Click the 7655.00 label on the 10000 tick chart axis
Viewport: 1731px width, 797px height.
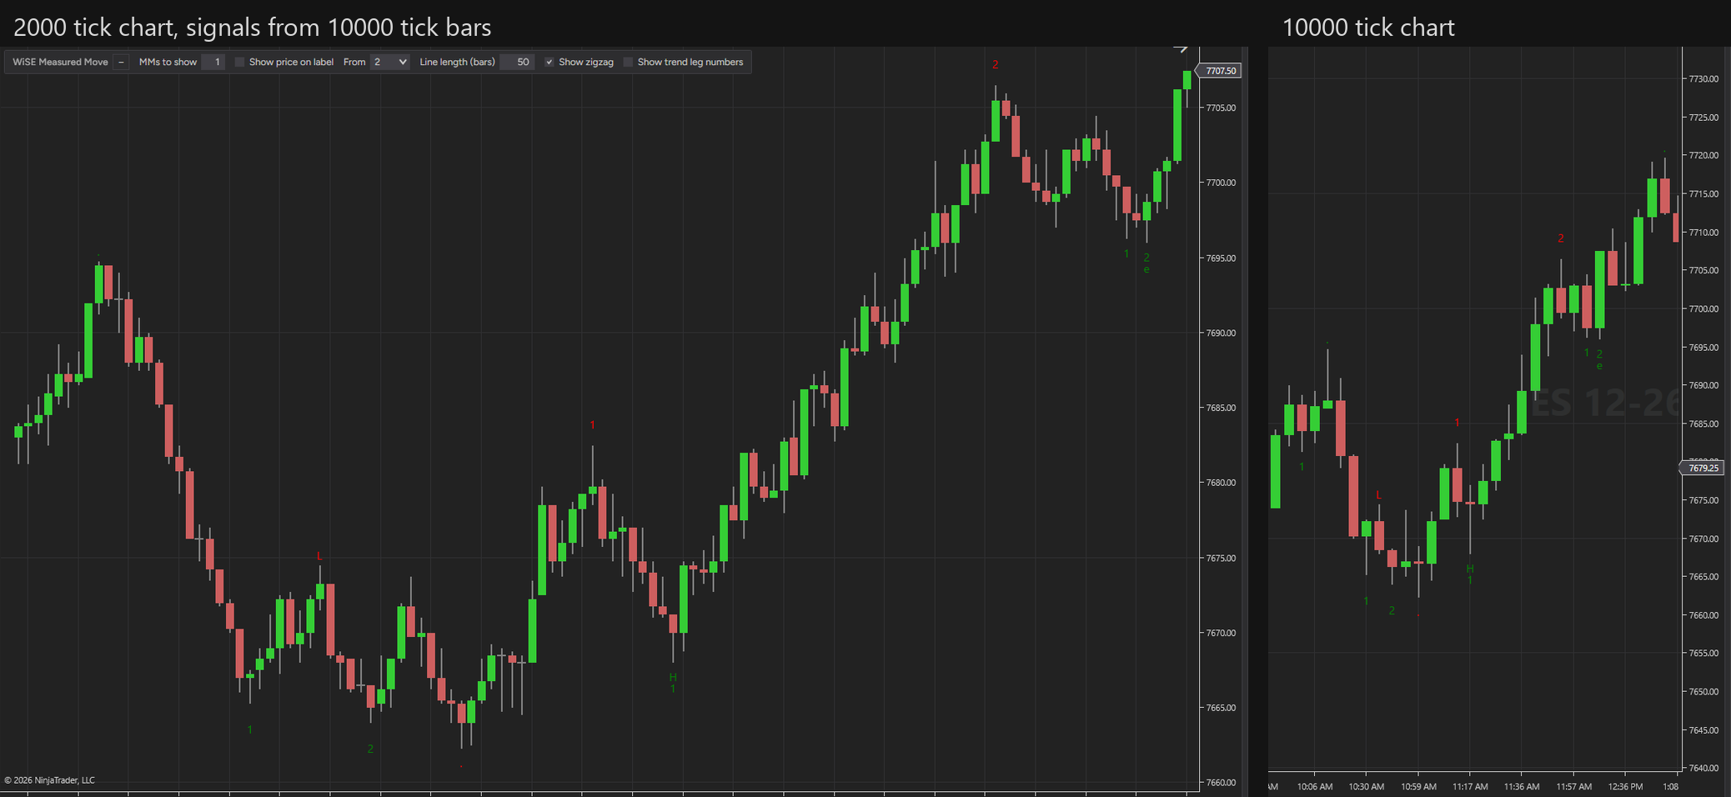1703,653
